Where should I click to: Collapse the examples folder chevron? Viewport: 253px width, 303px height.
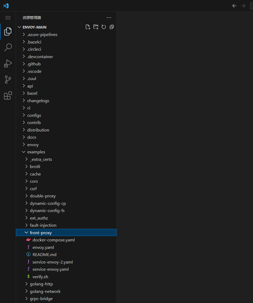coord(24,152)
